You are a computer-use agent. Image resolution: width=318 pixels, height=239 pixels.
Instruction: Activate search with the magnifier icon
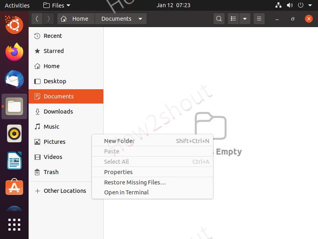coord(219,19)
